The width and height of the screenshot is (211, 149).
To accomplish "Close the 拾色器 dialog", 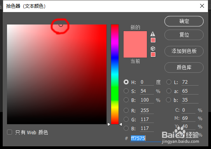I will [202, 6].
